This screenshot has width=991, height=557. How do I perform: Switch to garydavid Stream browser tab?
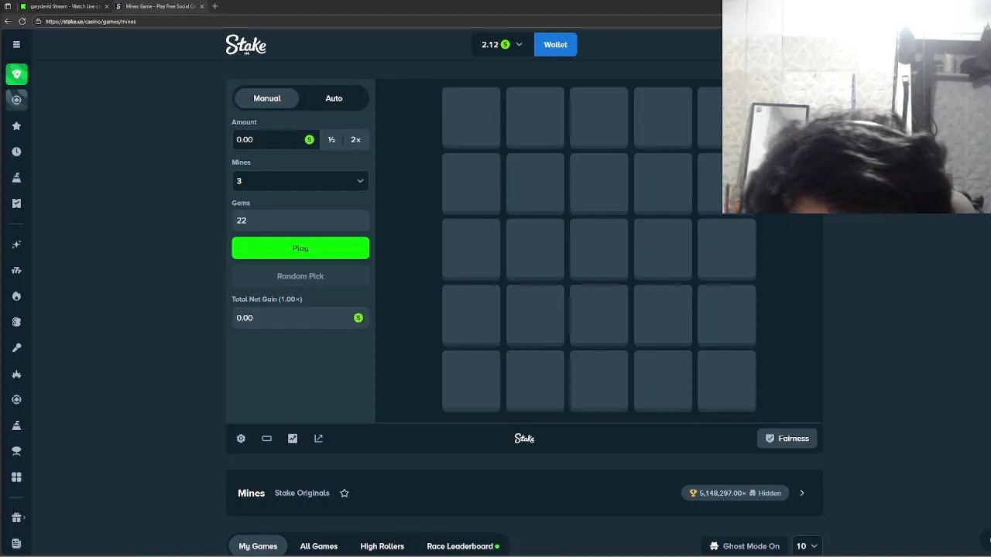coord(63,6)
